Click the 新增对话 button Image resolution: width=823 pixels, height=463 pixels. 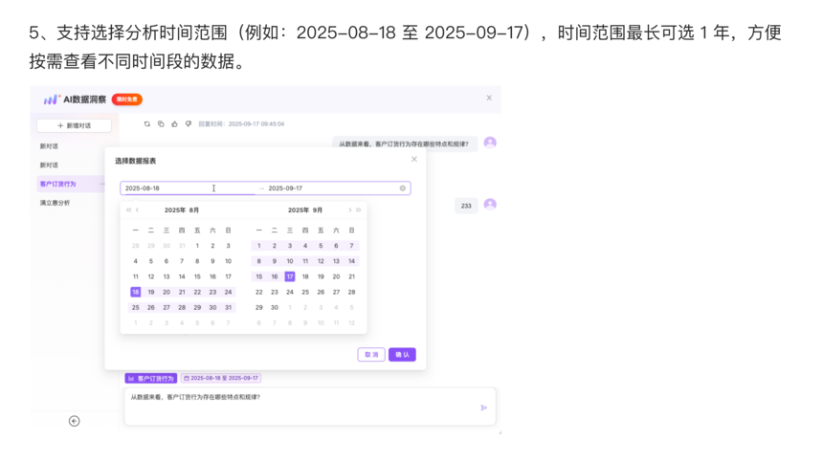tap(74, 125)
